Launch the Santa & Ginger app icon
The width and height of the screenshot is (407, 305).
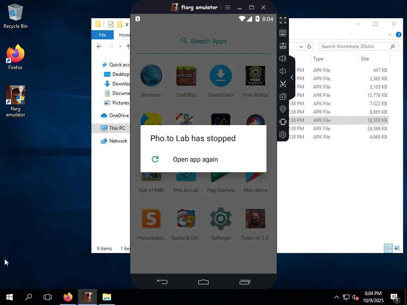[186, 219]
